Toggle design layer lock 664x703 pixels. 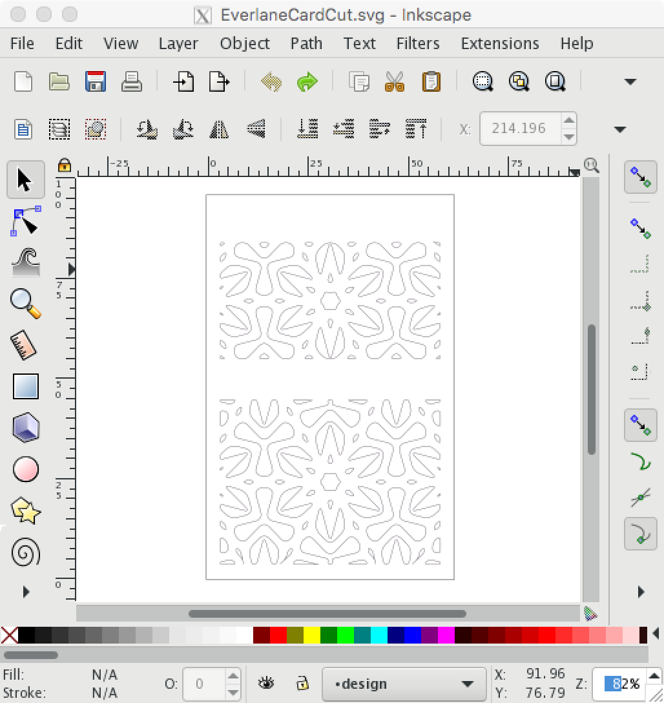point(303,683)
